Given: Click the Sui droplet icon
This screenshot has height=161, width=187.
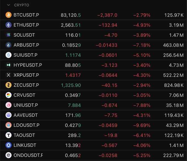Looking at the screenshot, I should coord(9,55).
